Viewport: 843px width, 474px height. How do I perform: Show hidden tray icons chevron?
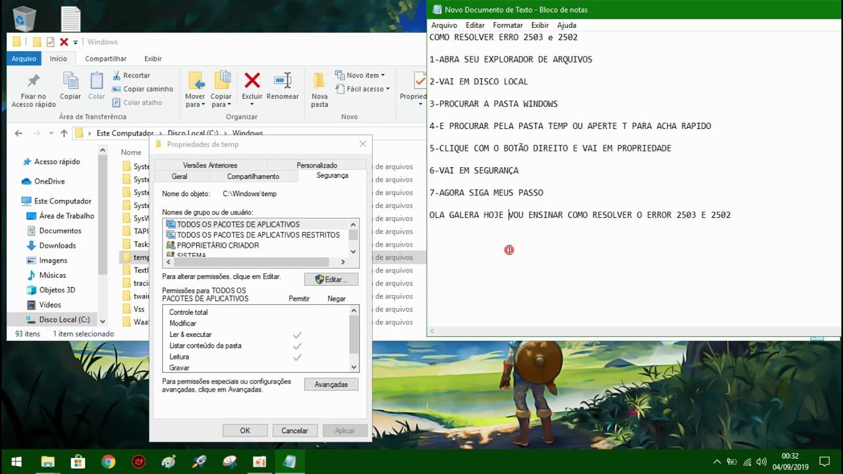click(x=717, y=461)
